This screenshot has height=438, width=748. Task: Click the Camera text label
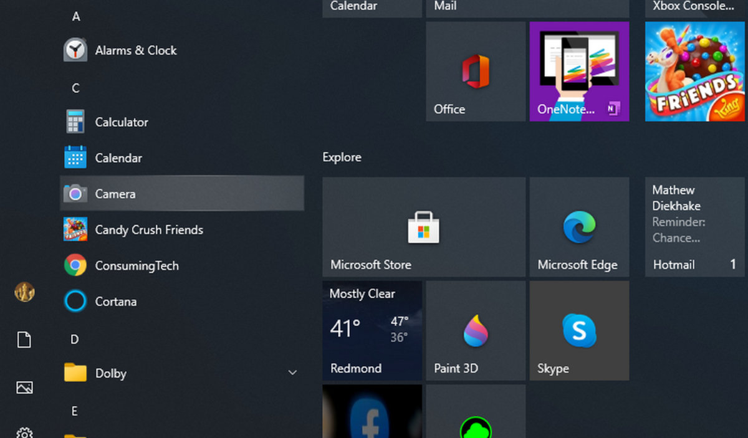click(115, 194)
